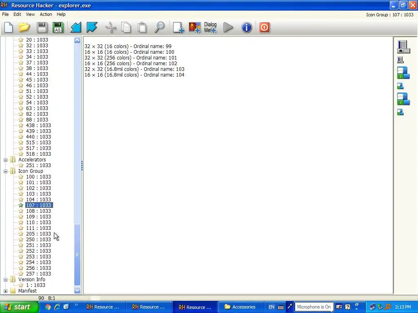Switch to the second Resource Hacker taskbar button
The height and width of the screenshot is (313, 418).
pyautogui.click(x=148, y=307)
